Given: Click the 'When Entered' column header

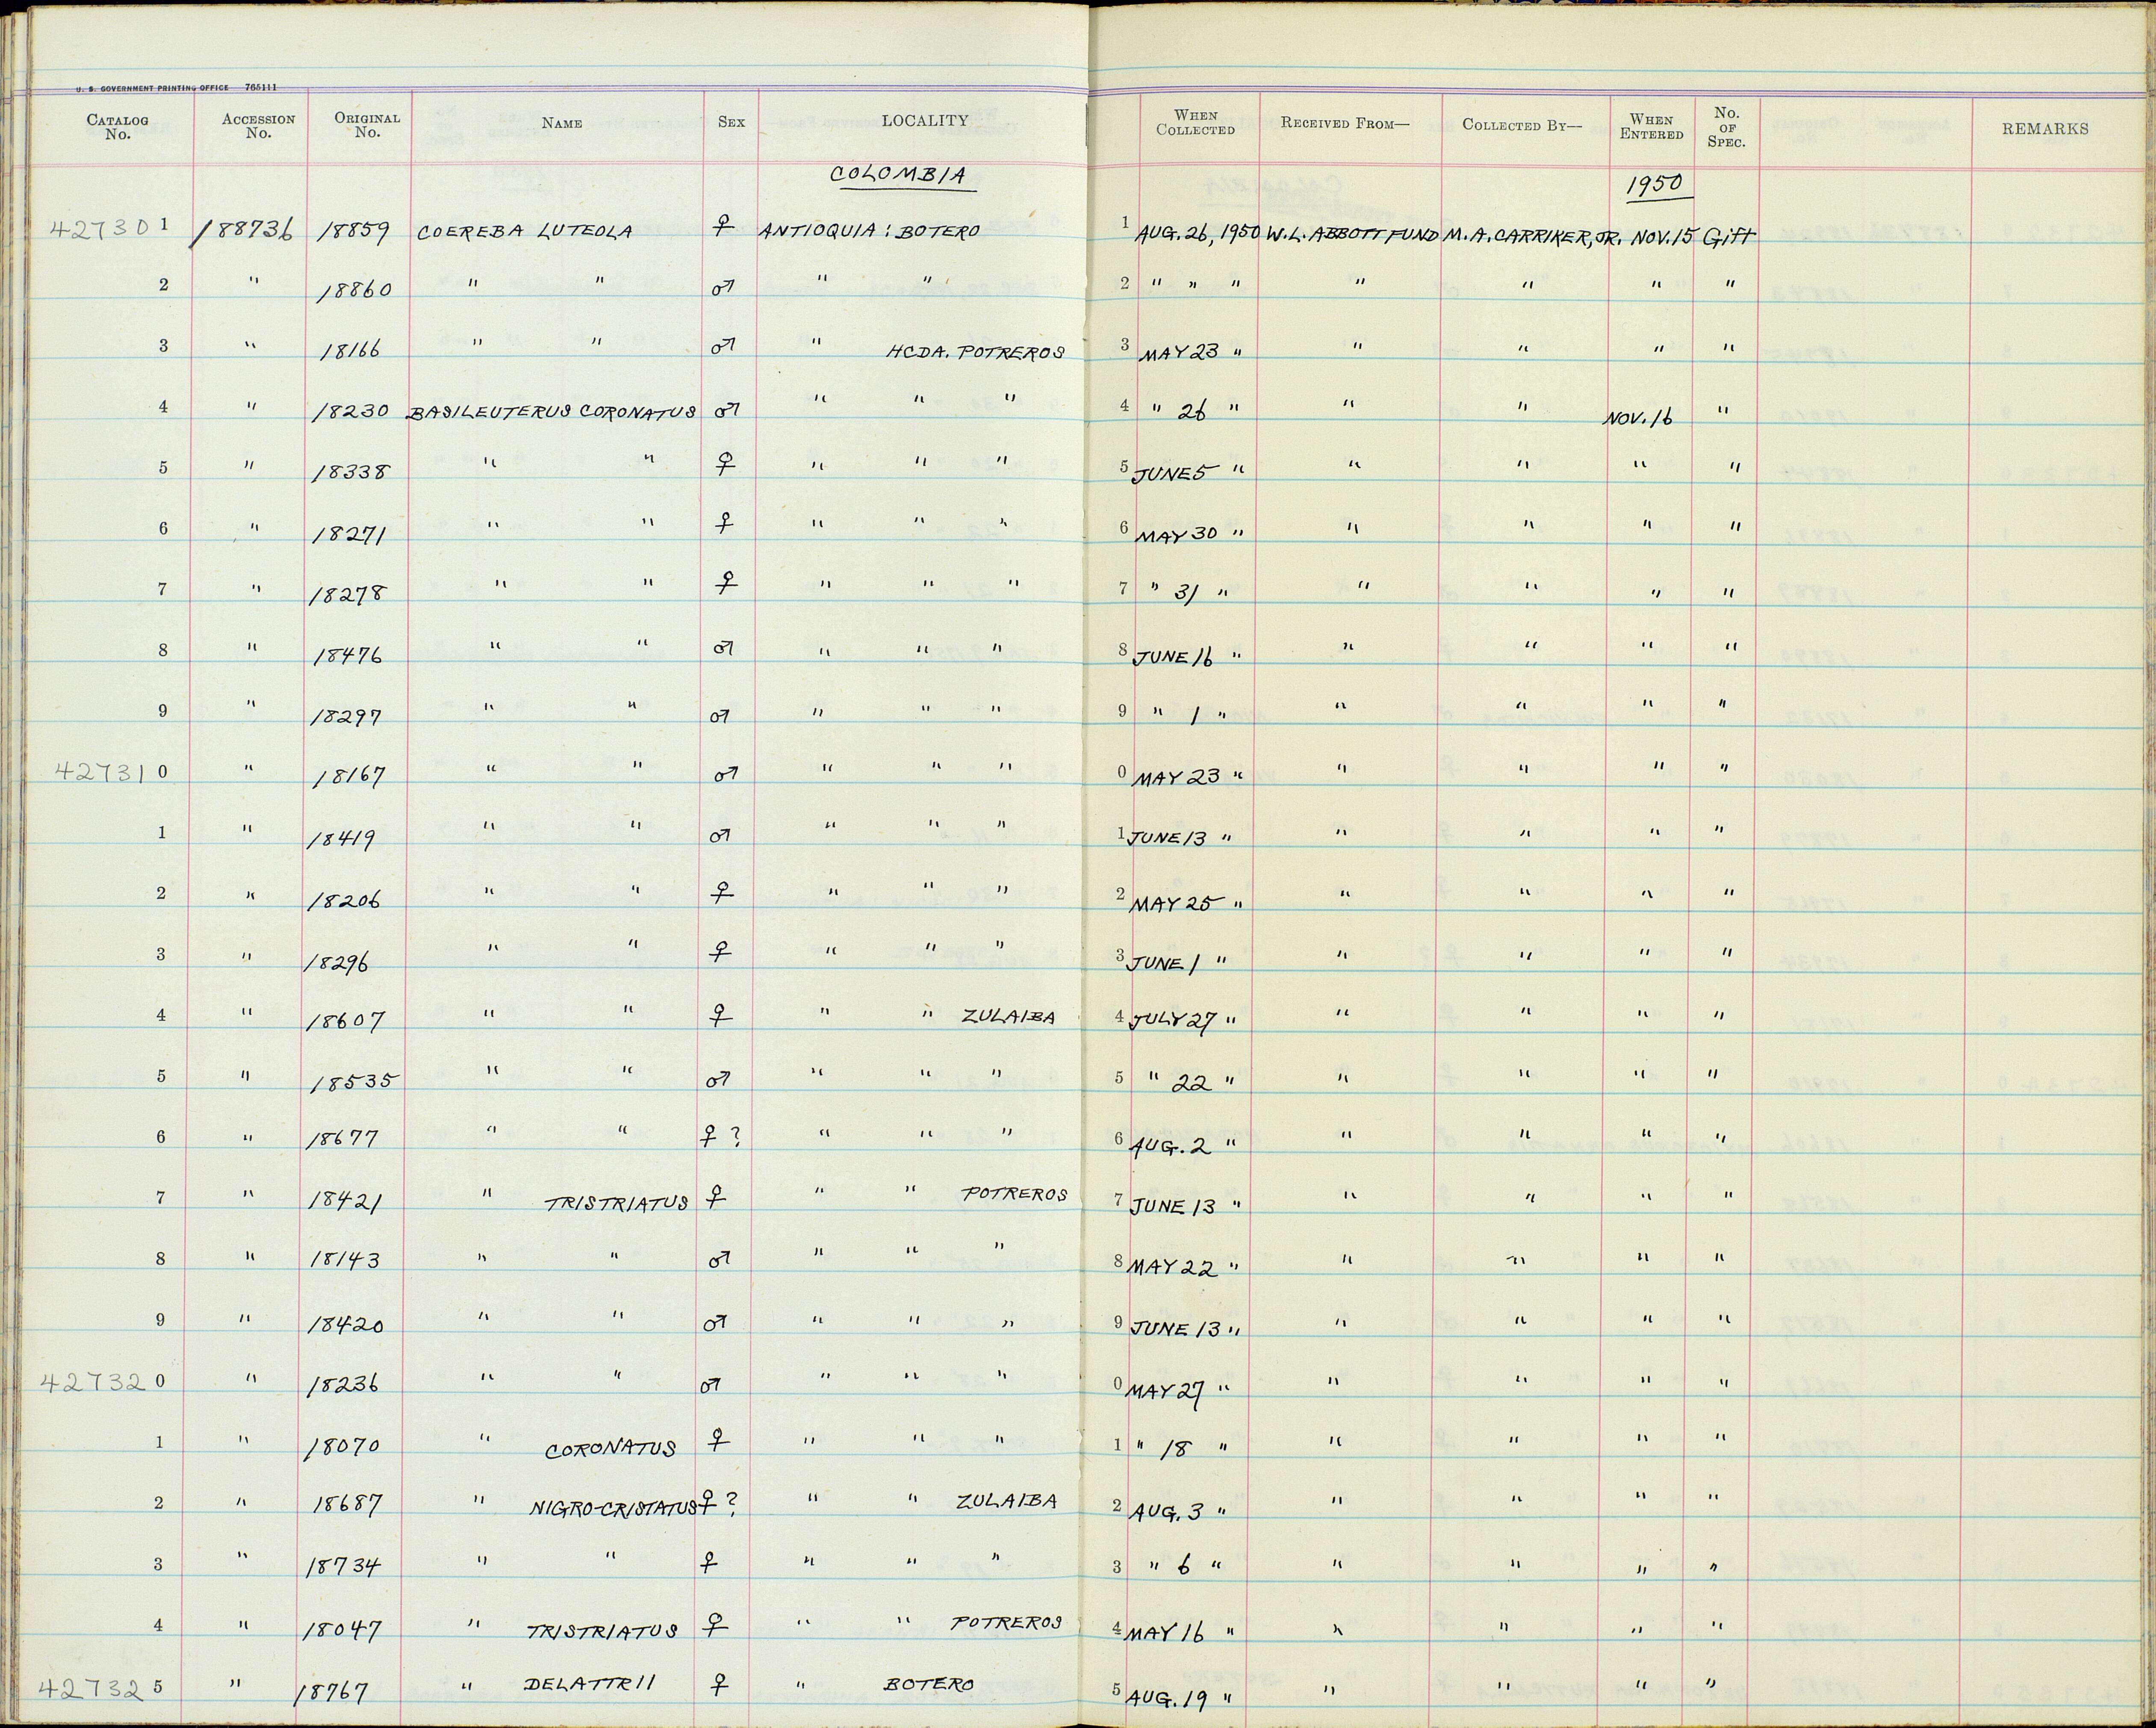Looking at the screenshot, I should pyautogui.click(x=1651, y=127).
